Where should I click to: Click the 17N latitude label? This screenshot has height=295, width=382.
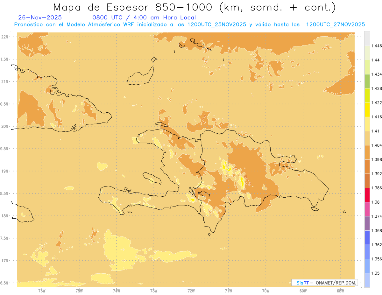(5, 261)
